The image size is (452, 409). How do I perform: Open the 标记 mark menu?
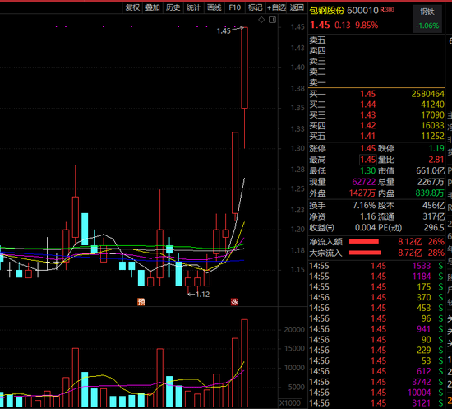pos(256,7)
